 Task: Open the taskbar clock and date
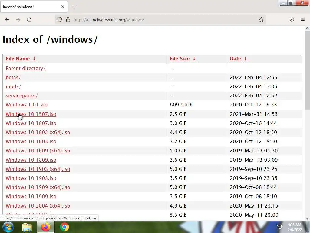pos(295,227)
